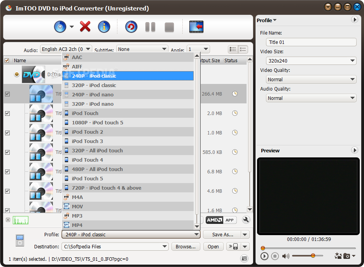Click the profile list scroll-up arrow
Screen dimensions: 364x267
197,56
